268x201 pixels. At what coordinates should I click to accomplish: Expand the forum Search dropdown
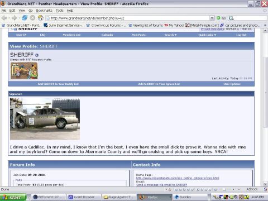tap(170, 35)
